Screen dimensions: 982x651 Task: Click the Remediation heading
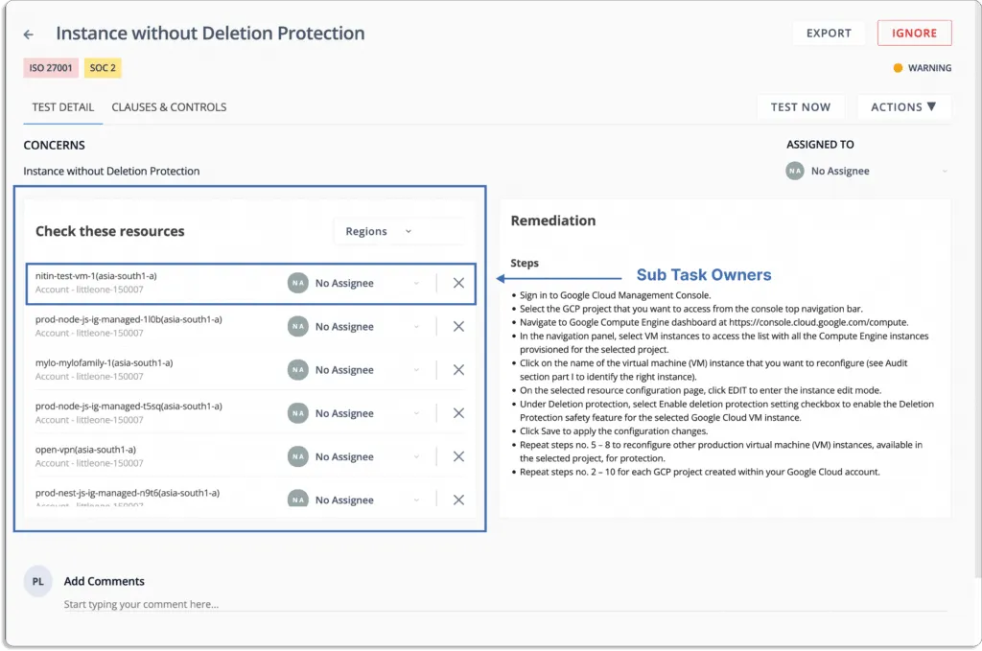click(553, 221)
